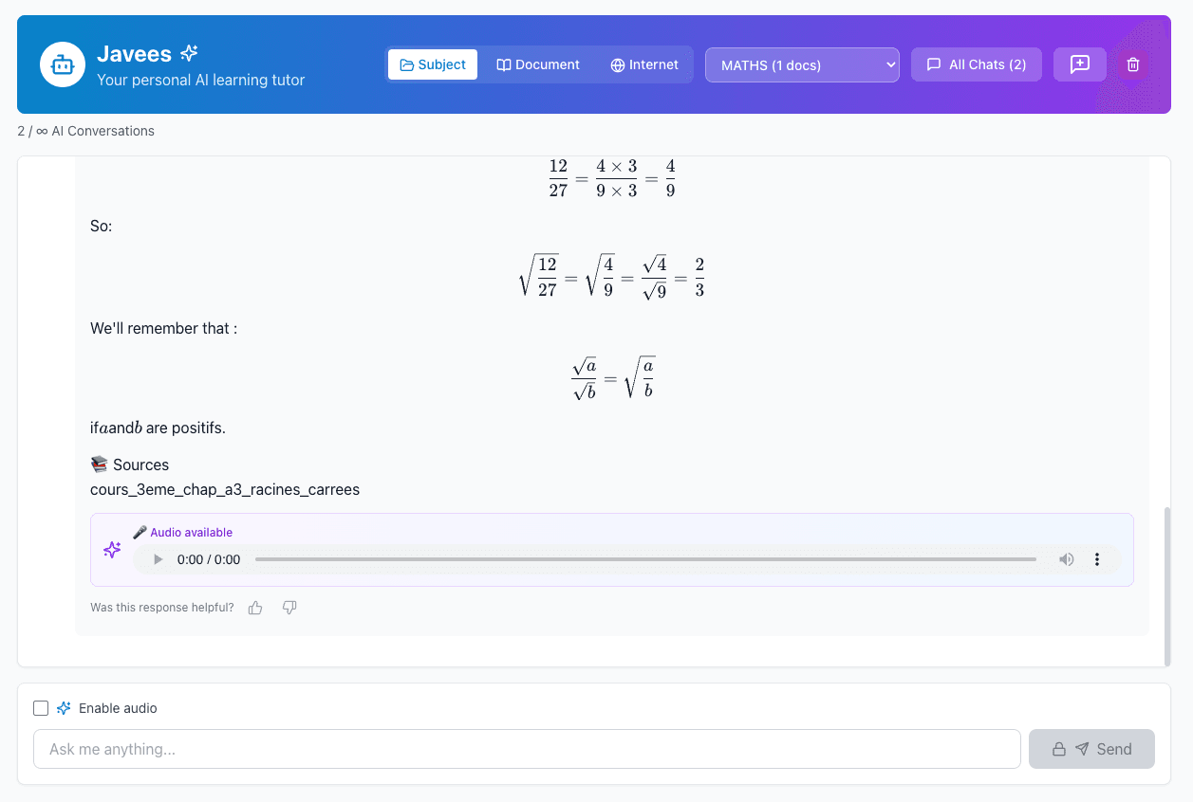Give thumbs up to the response

pyautogui.click(x=255, y=608)
